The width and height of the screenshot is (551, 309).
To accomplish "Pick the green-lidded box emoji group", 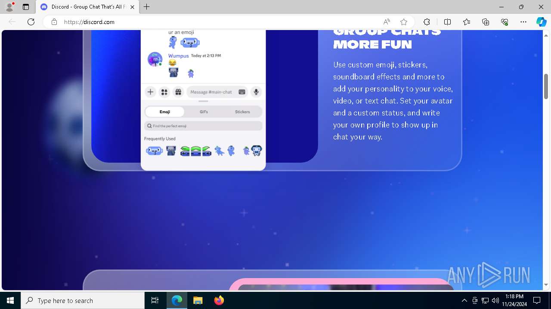I will (196, 151).
